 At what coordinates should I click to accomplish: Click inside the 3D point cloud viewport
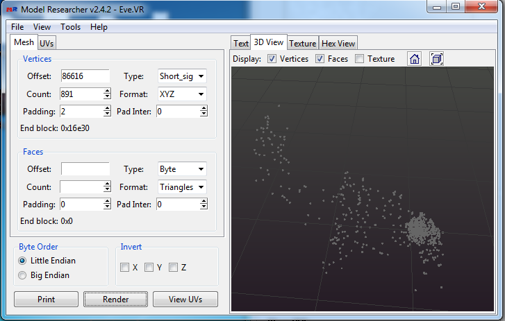pyautogui.click(x=363, y=189)
